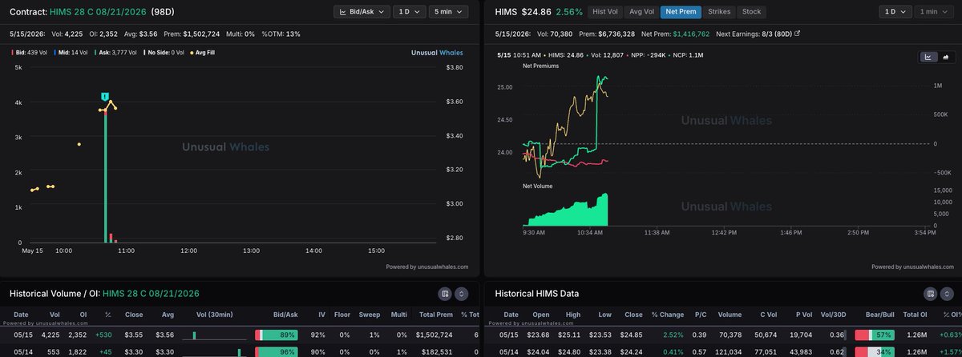The image size is (962, 357).
Task: Click the $182,531 total premium cell
Action: [438, 351]
